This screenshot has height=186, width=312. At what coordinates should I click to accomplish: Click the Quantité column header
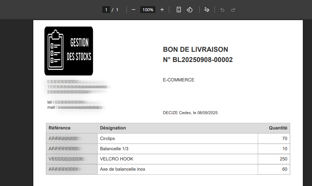tap(278, 128)
